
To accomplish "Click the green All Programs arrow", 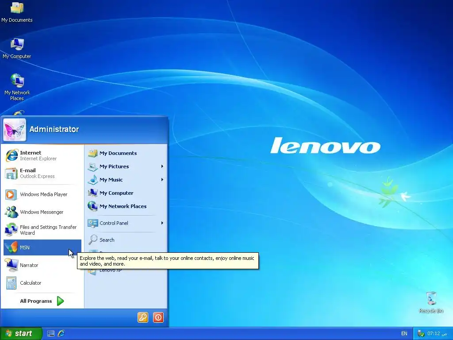I will pyautogui.click(x=60, y=301).
